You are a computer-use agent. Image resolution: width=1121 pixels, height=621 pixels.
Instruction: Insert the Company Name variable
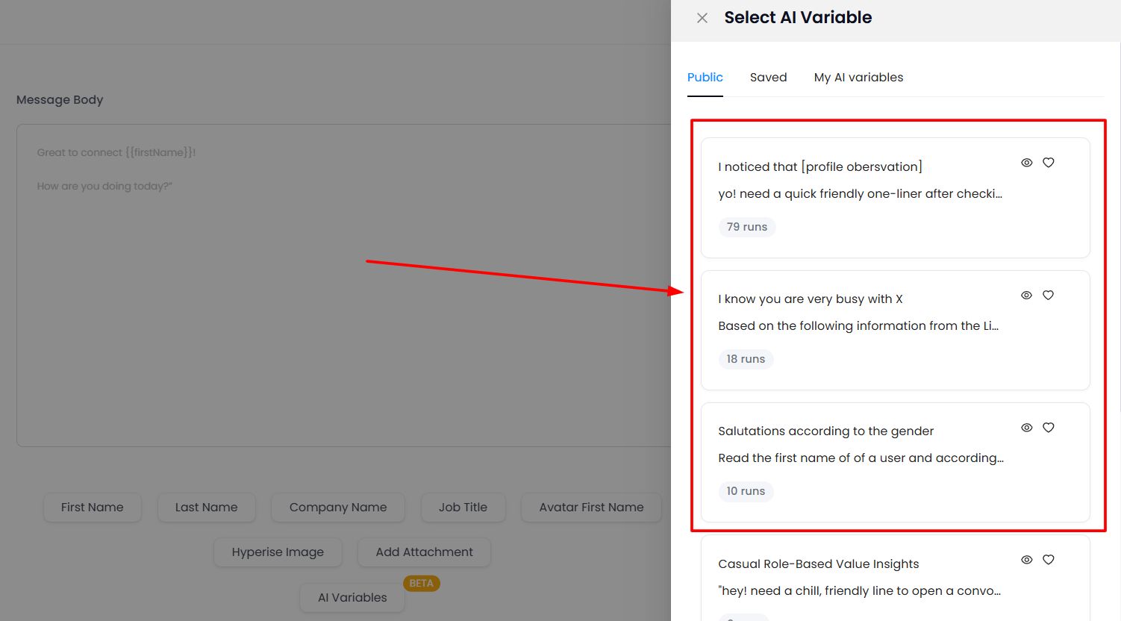pos(337,508)
